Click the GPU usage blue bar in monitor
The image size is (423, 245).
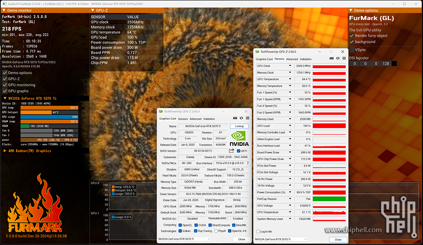coord(49,117)
